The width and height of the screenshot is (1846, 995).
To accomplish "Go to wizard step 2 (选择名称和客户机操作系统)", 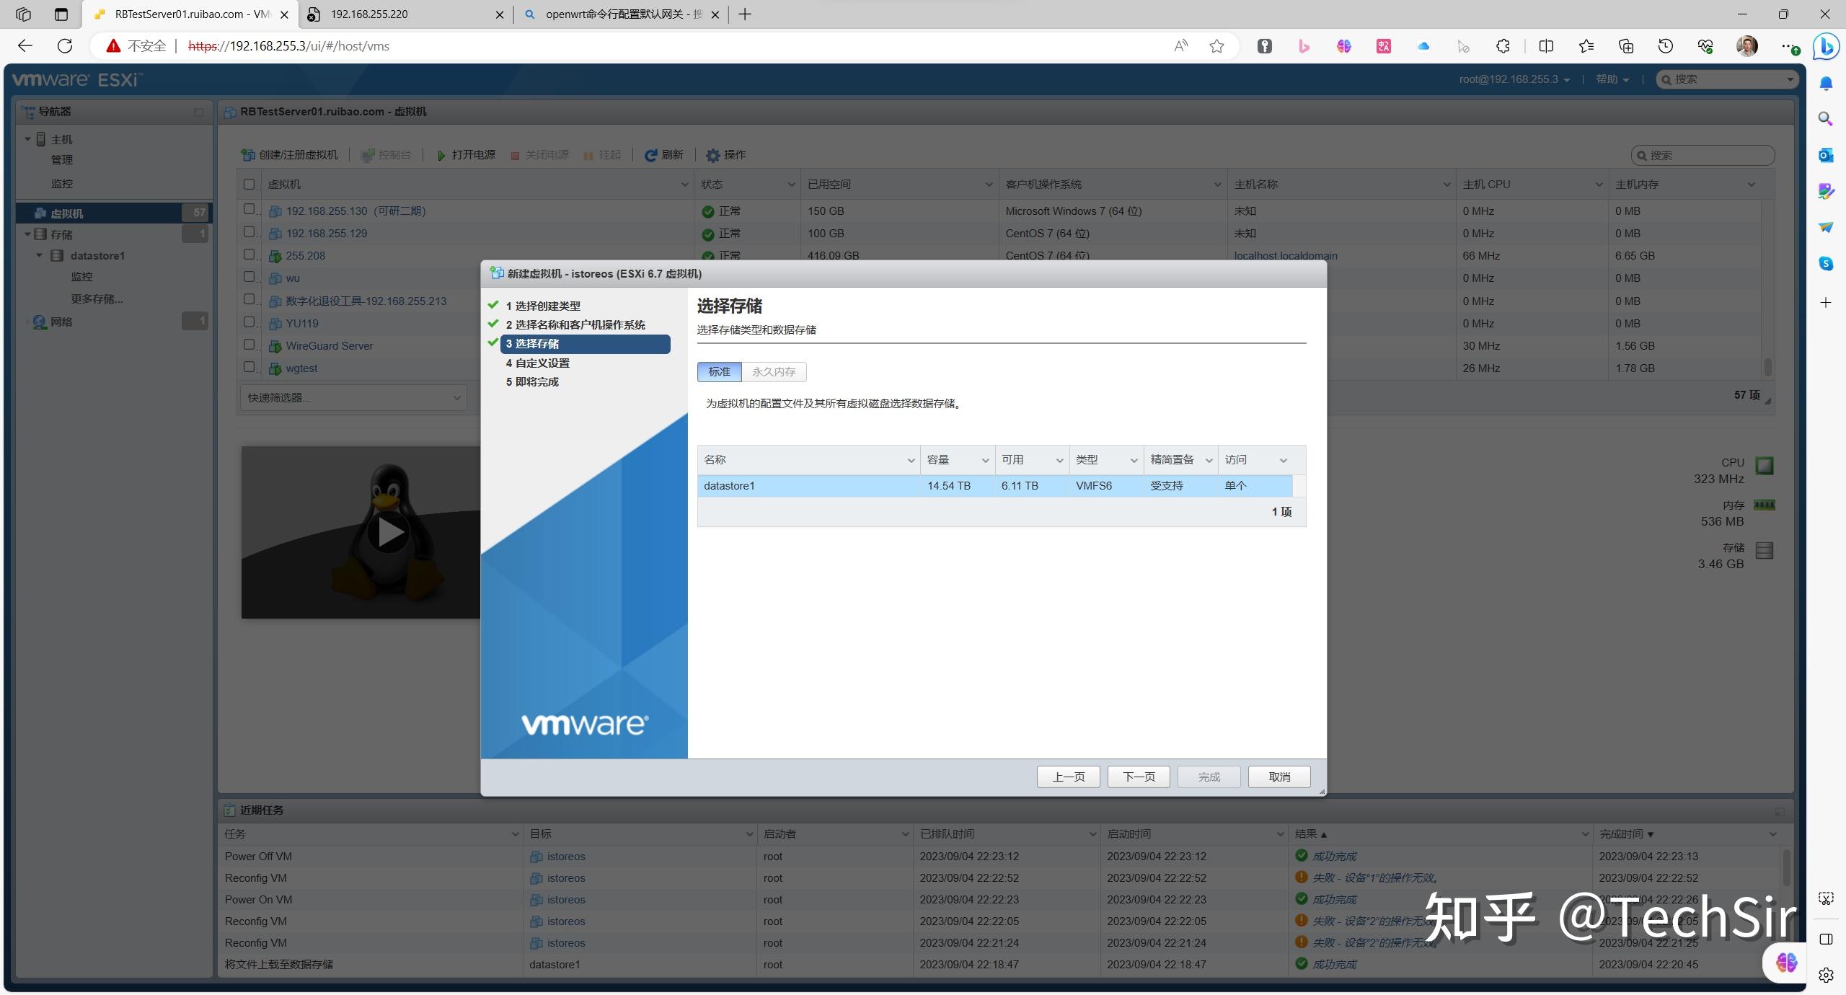I will [x=575, y=325].
